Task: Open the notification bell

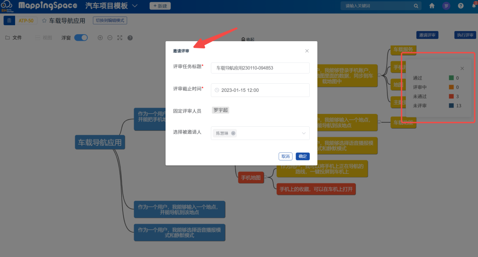Action: tap(474, 6)
